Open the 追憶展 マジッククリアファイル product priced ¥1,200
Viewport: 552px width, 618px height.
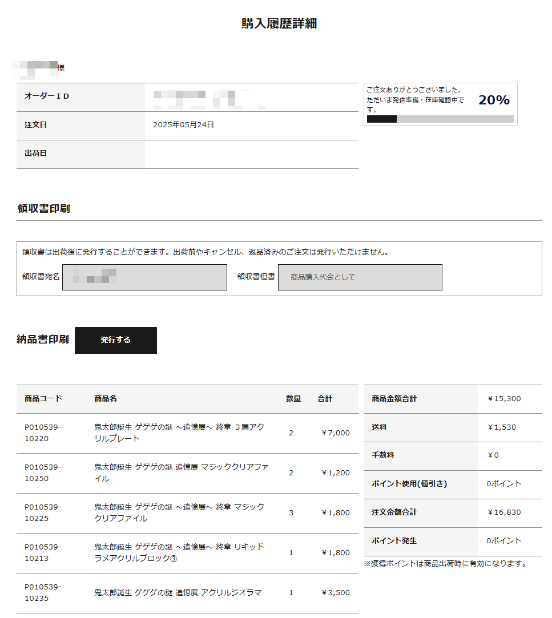coord(180,472)
